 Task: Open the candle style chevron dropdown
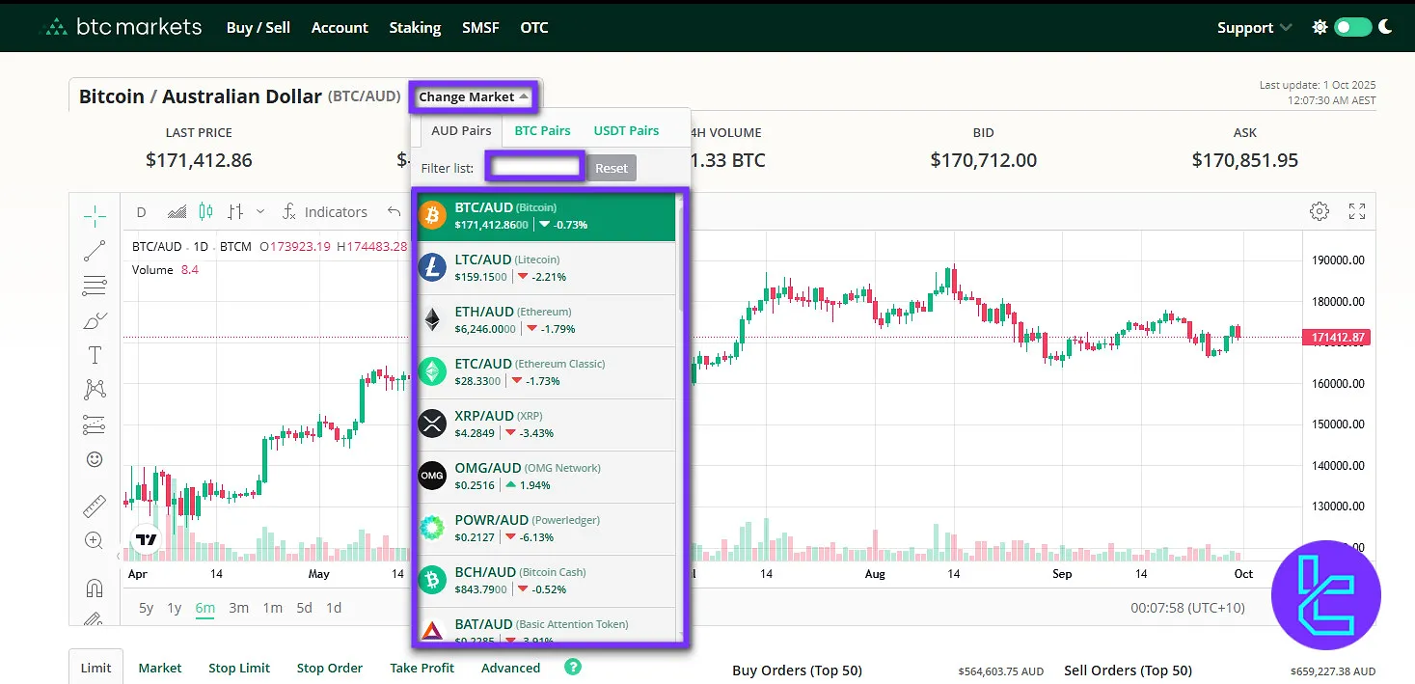(x=259, y=211)
